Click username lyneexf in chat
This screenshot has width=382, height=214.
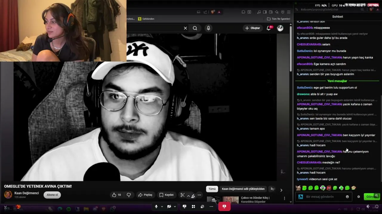tap(302, 179)
